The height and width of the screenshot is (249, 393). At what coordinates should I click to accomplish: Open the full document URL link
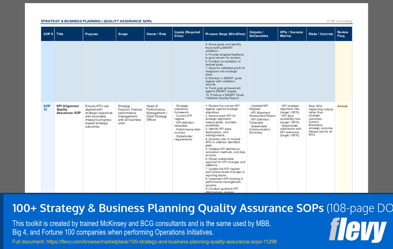click(161, 241)
